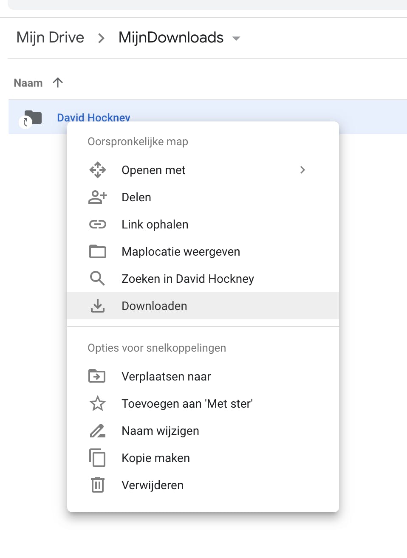
Task: Click the Naam column header
Action: pyautogui.click(x=28, y=83)
